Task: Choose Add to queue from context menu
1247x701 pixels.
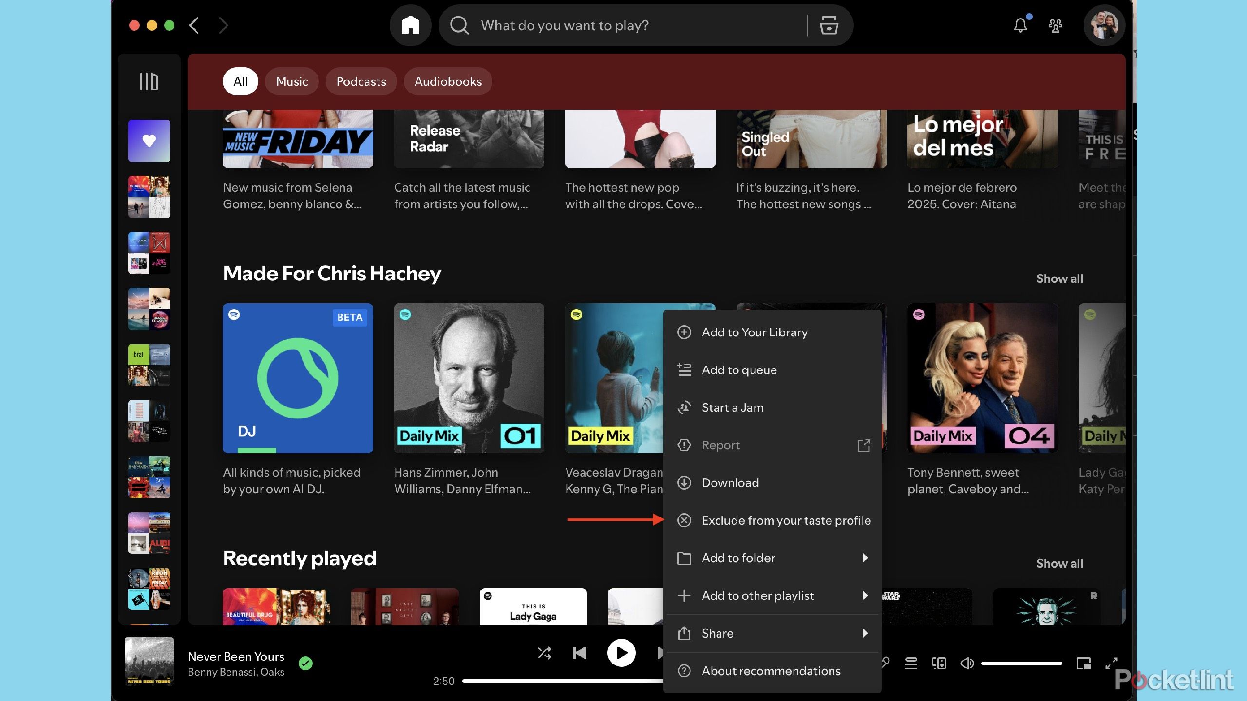Action: click(x=772, y=370)
